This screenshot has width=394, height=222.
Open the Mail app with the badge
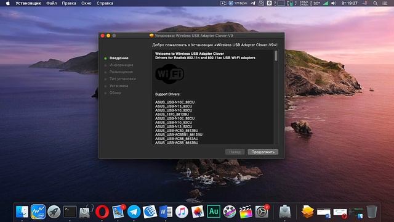(x=118, y=212)
